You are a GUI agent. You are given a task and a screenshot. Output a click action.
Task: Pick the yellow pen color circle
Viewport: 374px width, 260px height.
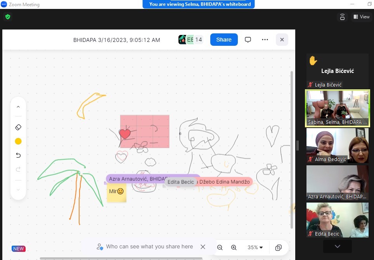[x=18, y=141]
